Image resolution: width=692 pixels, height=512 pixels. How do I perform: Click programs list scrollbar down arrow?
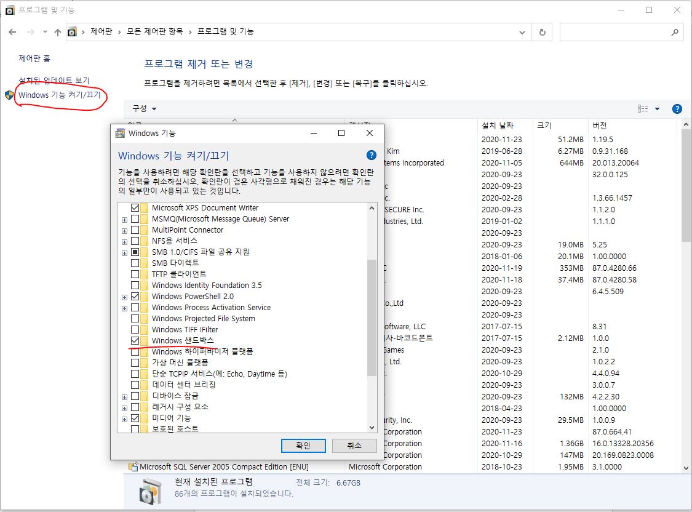point(686,468)
